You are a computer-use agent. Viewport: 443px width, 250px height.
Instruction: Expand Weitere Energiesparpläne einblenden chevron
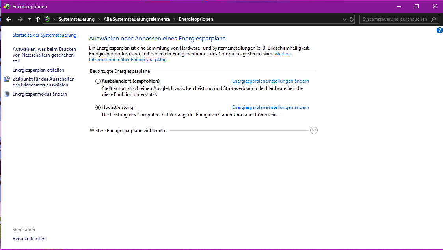click(x=314, y=130)
